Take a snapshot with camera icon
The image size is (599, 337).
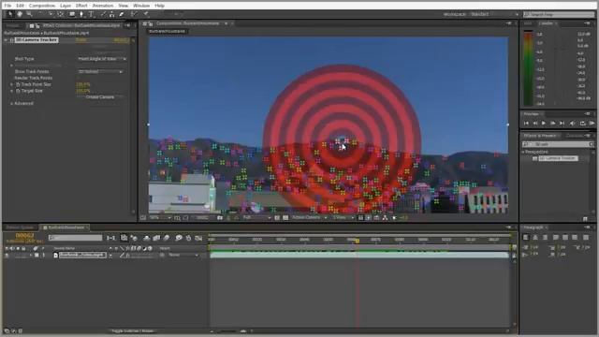(x=220, y=218)
